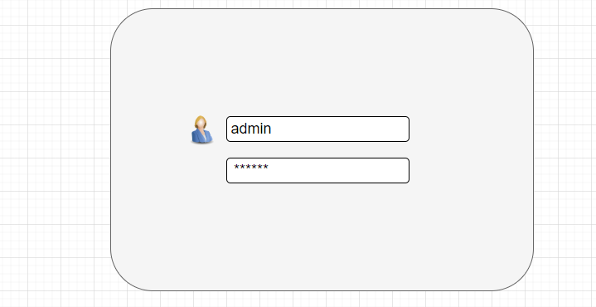
Task: Select the rounded panel's top border edge
Action: tap(322, 9)
